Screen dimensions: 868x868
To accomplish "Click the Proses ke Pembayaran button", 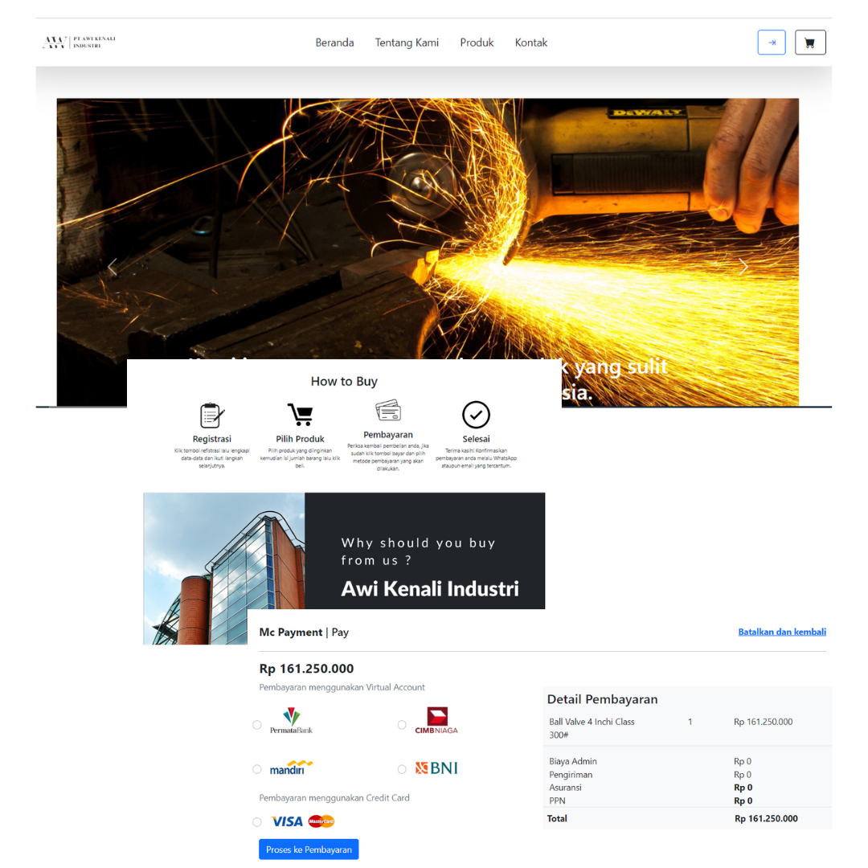I will (309, 850).
